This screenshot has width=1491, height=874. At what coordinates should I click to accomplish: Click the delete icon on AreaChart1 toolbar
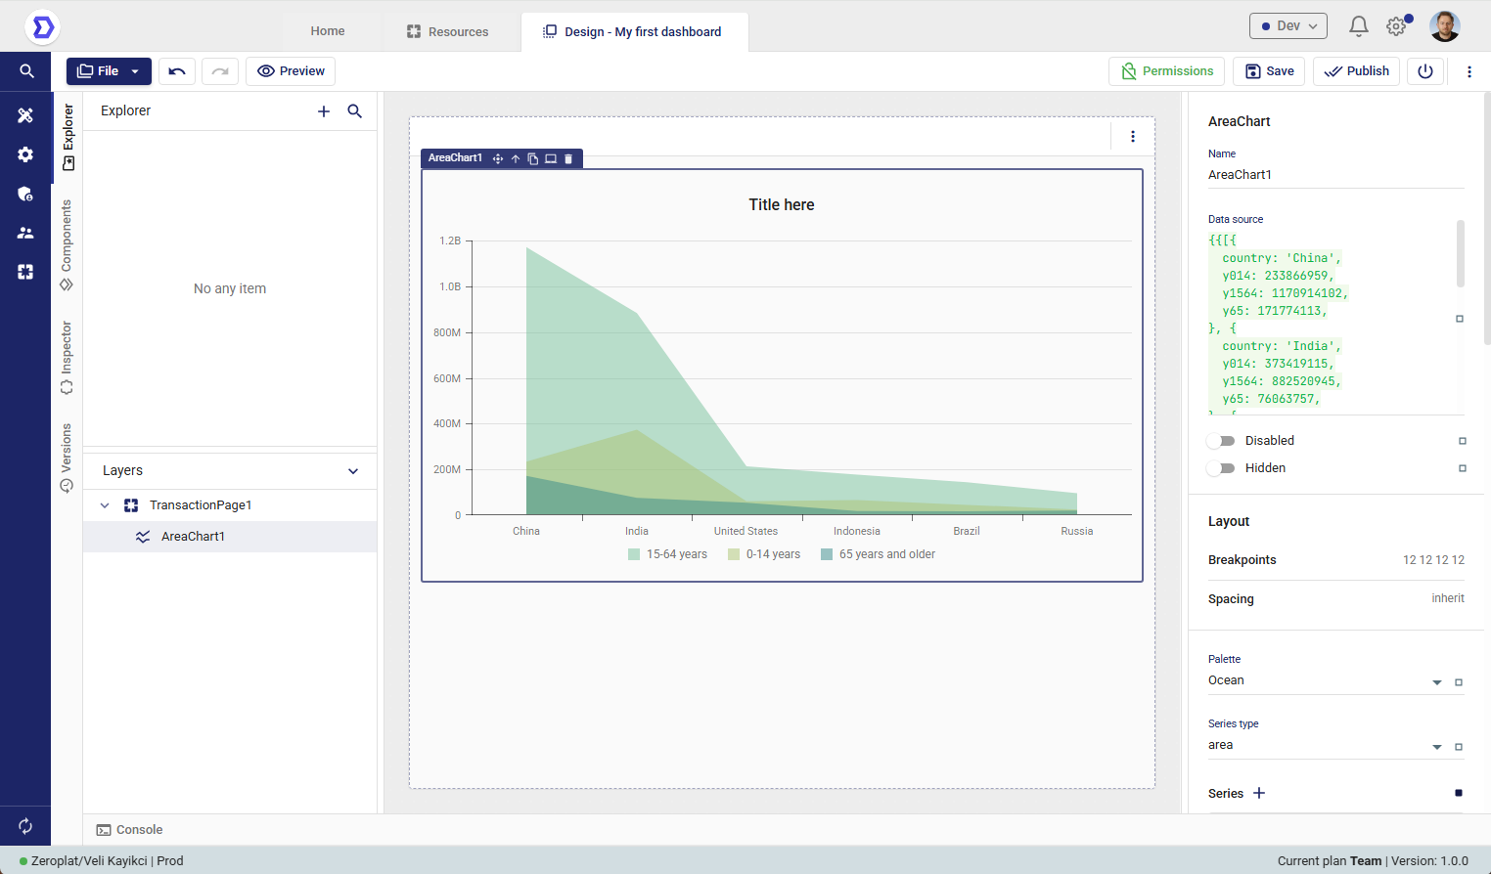(x=568, y=158)
